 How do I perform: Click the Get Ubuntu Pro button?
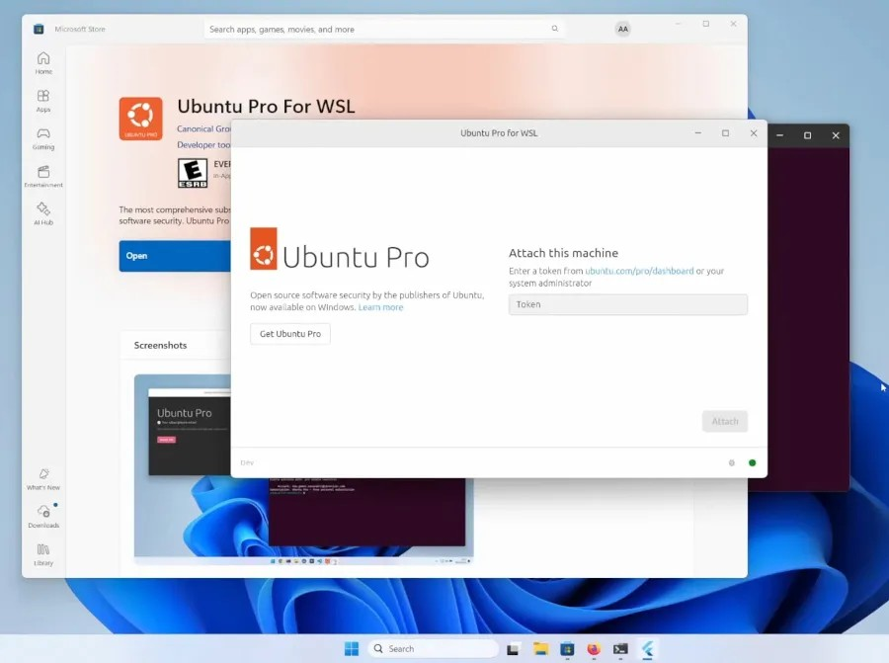click(288, 334)
